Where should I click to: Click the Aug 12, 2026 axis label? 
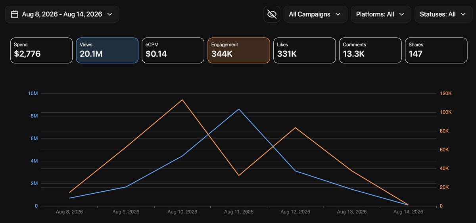(x=295, y=212)
